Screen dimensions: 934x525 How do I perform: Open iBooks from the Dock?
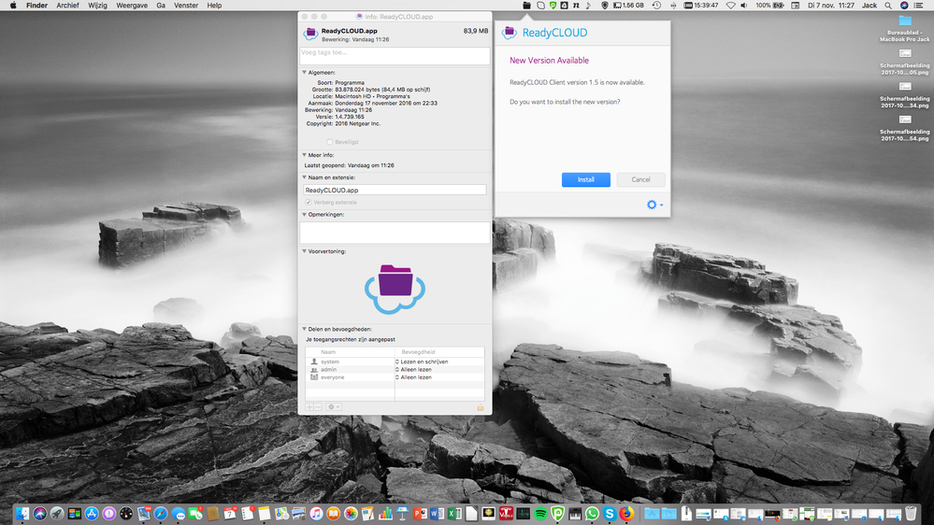tap(334, 513)
